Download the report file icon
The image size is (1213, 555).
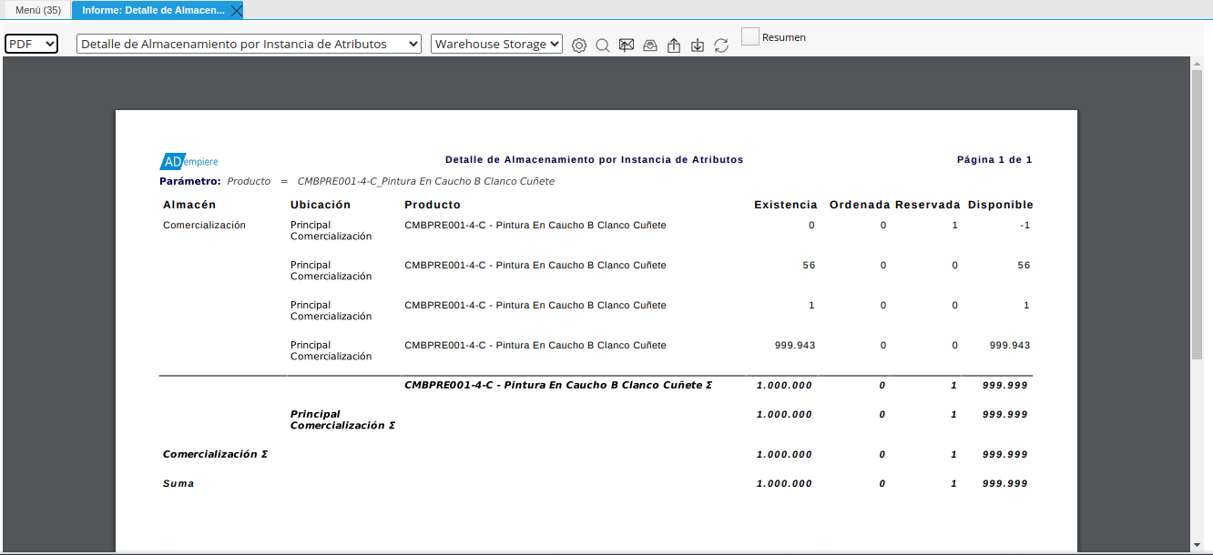(698, 44)
